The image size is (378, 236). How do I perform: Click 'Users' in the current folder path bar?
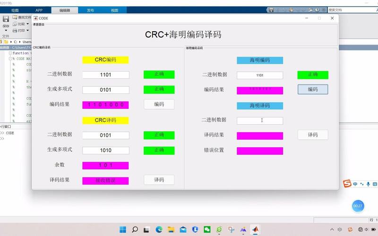coord(27,42)
